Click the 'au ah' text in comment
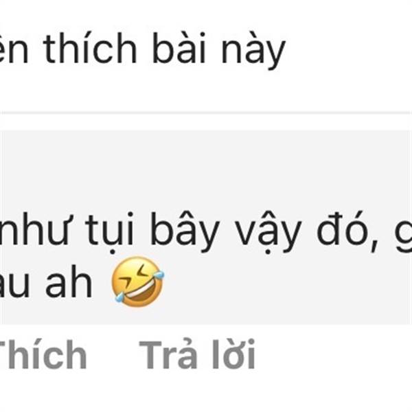 click(46, 282)
